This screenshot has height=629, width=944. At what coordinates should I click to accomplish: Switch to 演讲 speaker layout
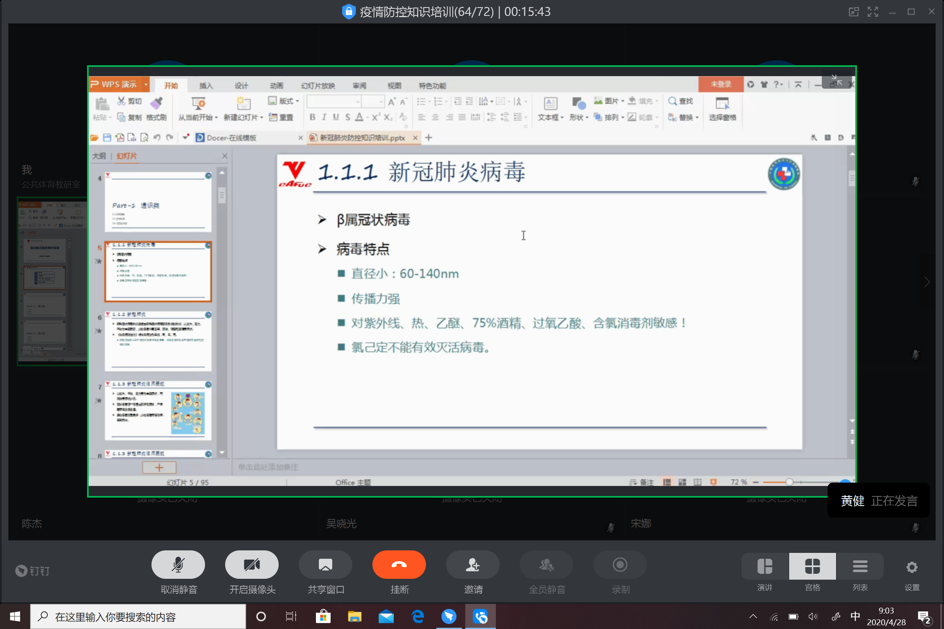coord(764,567)
